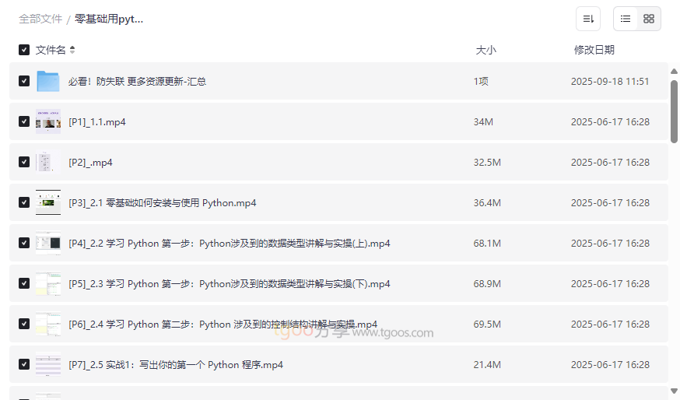Image resolution: width=680 pixels, height=400 pixels.
Task: Open the sort order options icon
Action: 588,19
